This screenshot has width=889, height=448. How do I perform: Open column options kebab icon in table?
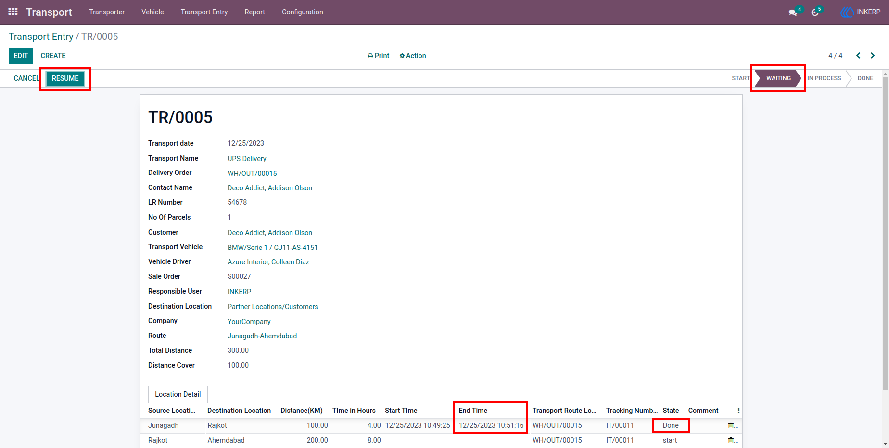738,411
